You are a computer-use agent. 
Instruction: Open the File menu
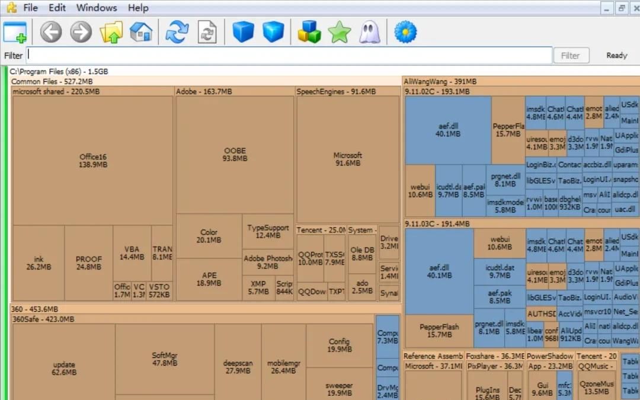(x=30, y=8)
